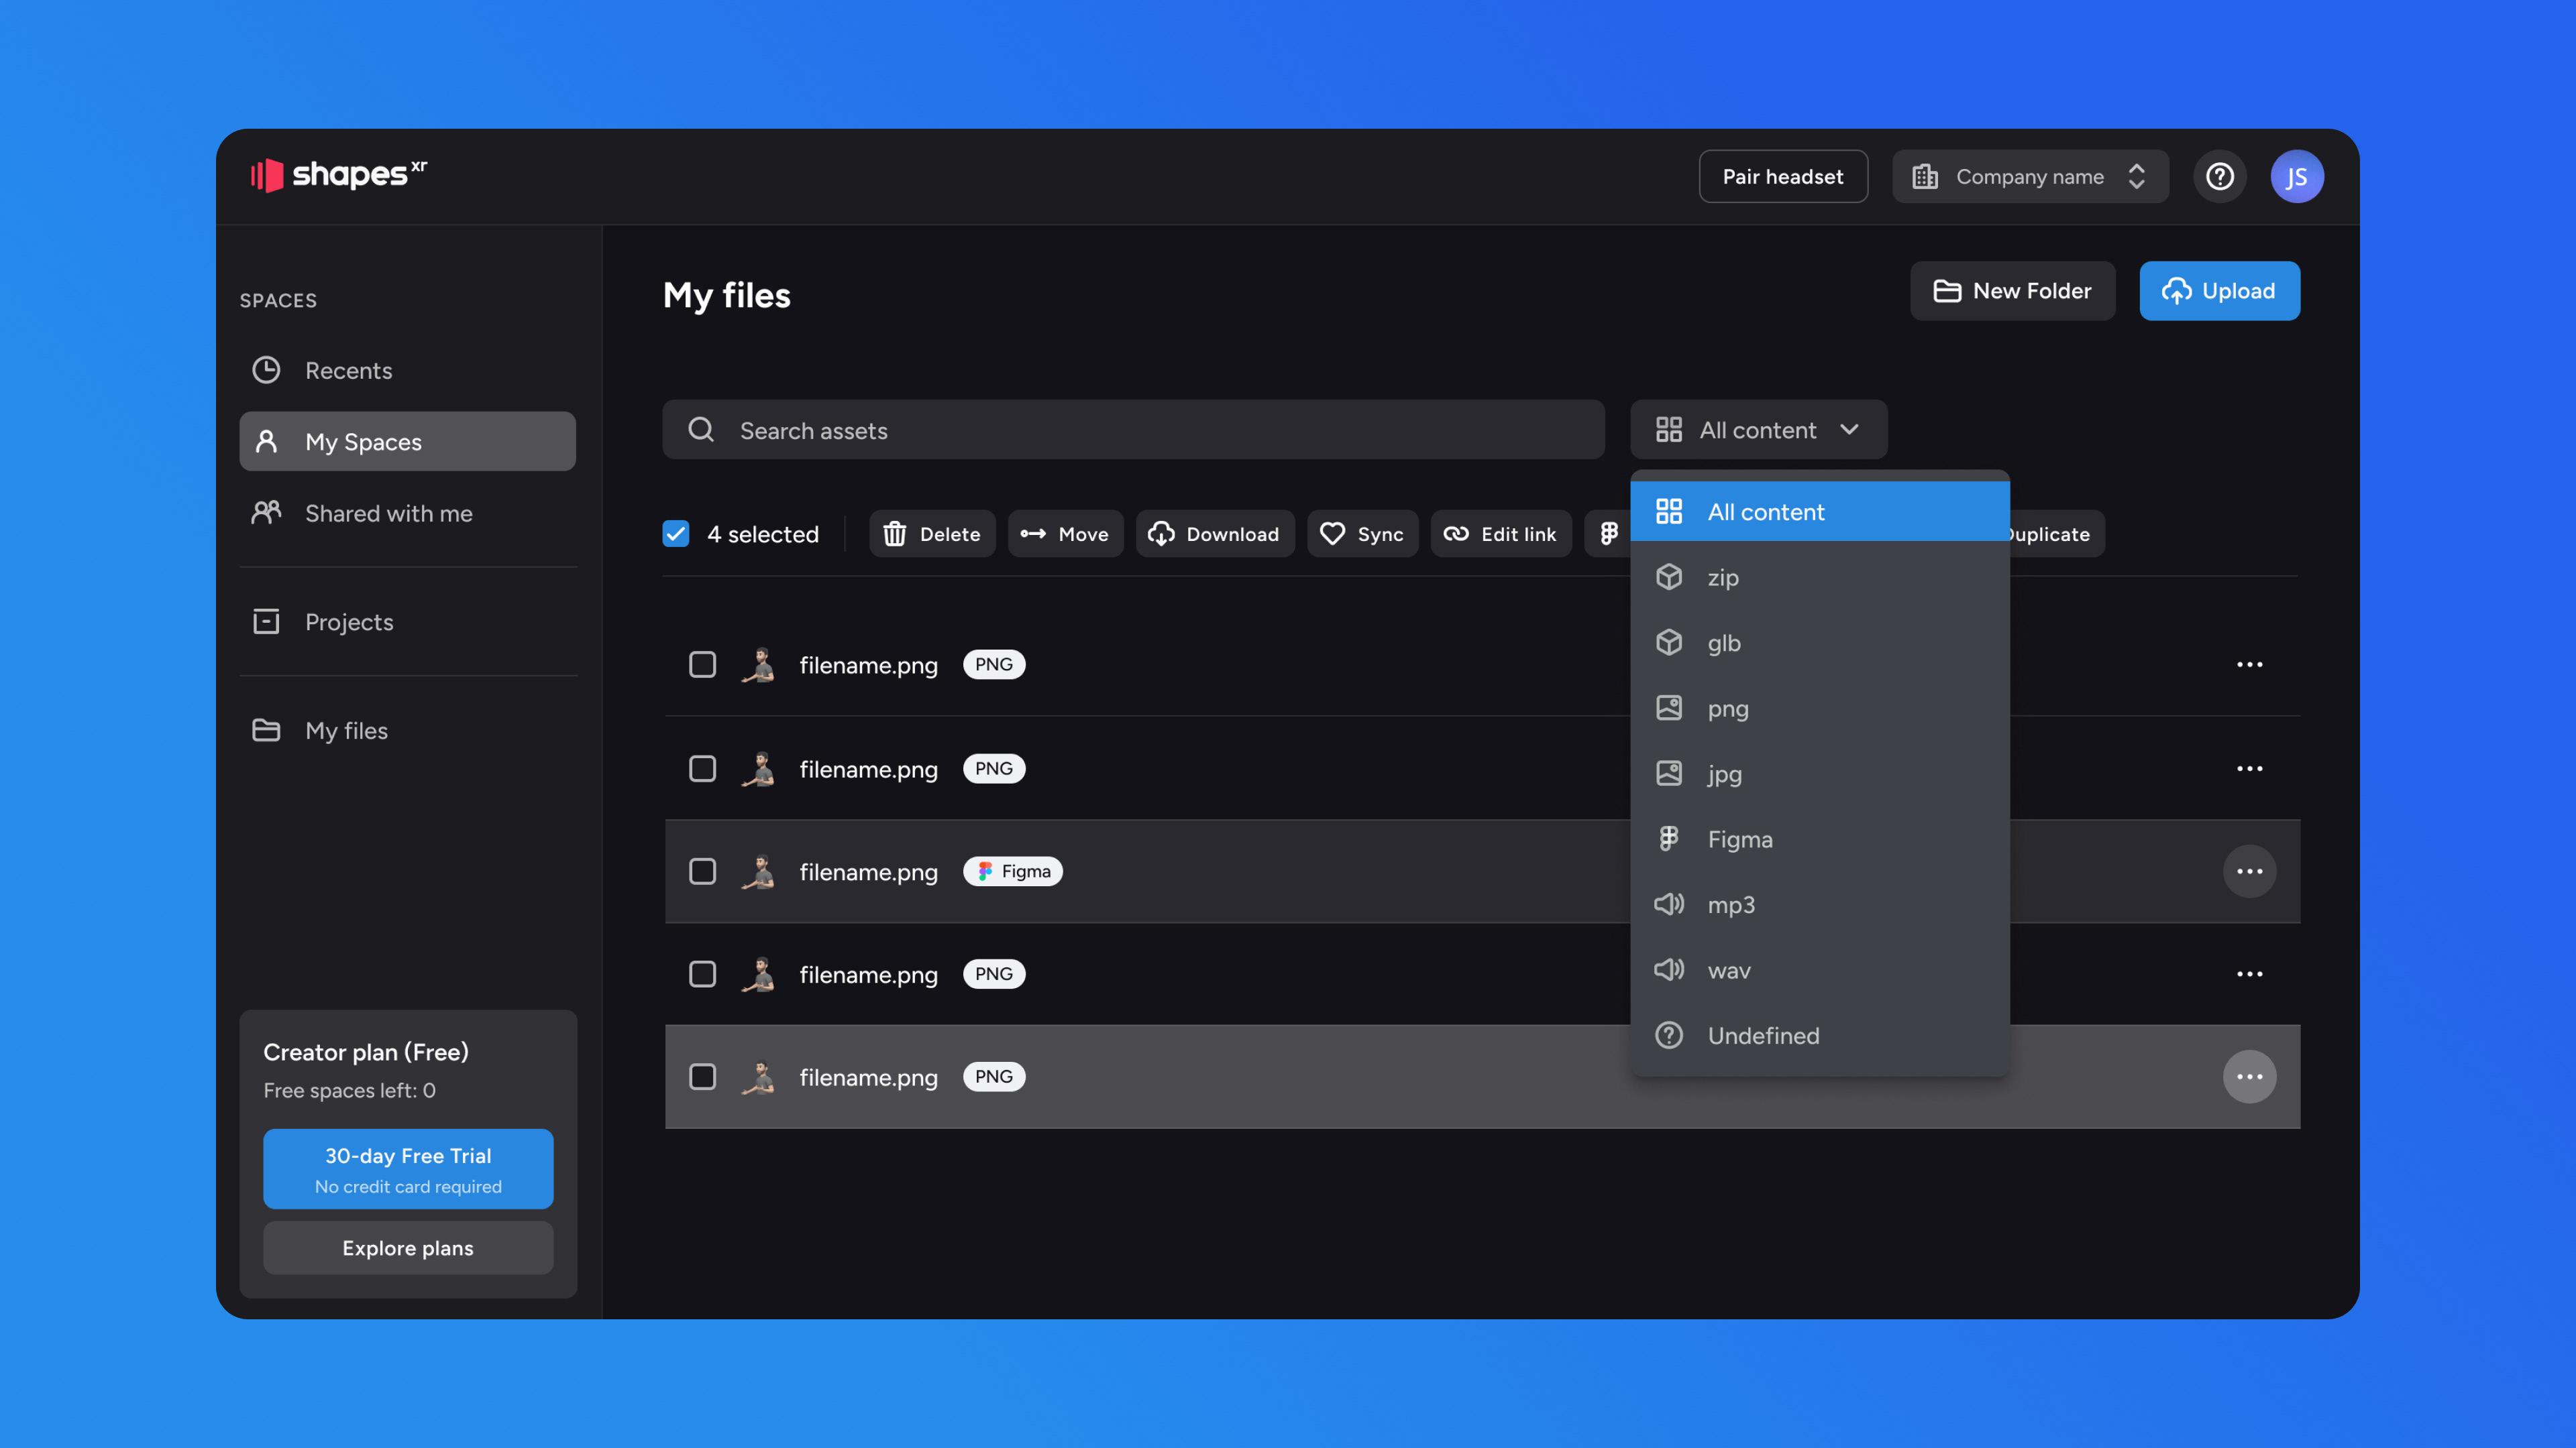
Task: Collapse the All content filter dropdown
Action: (1759, 430)
